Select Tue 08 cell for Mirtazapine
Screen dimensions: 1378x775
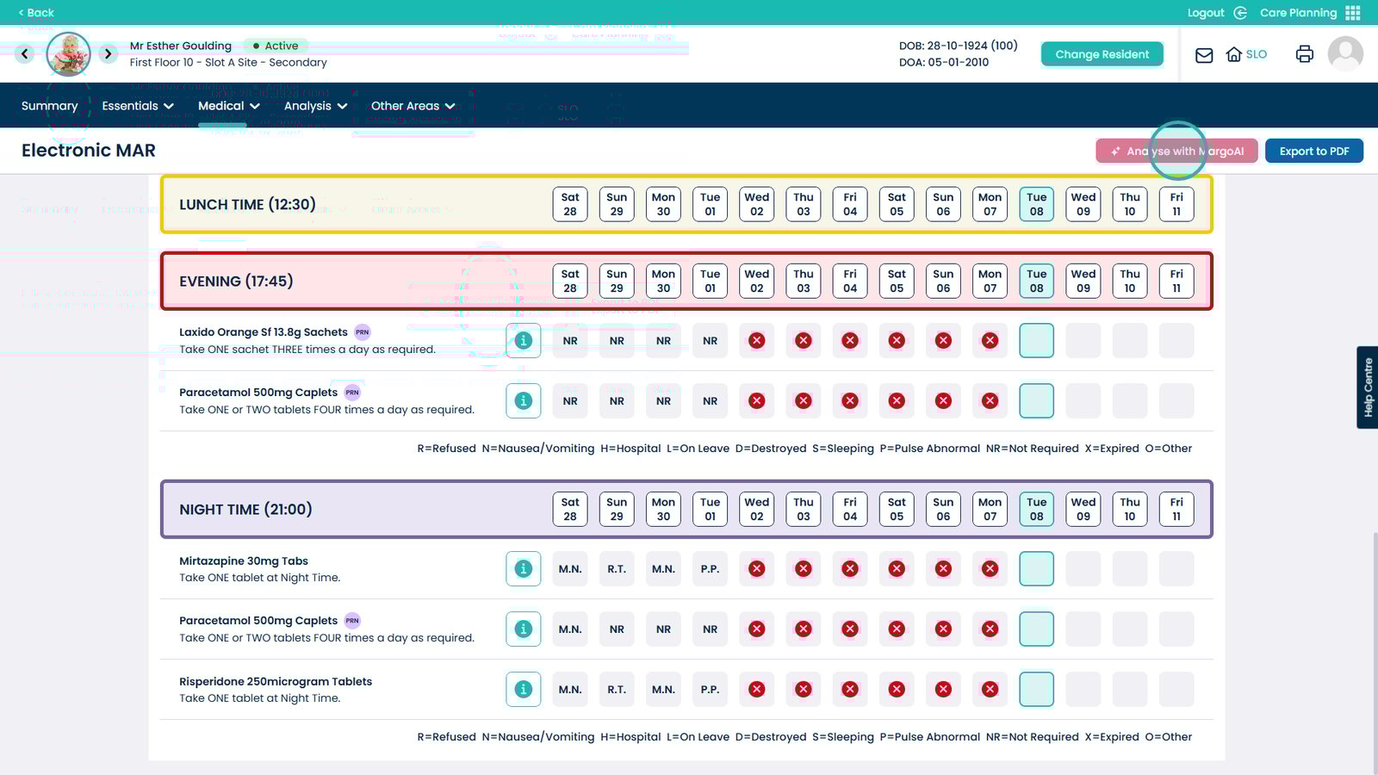click(1036, 569)
